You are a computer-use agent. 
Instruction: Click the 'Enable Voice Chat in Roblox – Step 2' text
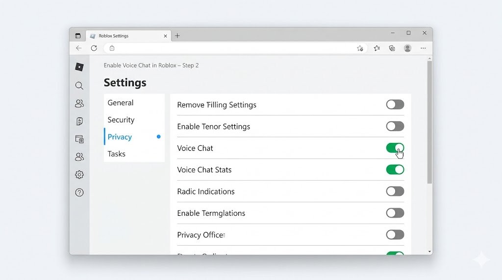pyautogui.click(x=151, y=65)
